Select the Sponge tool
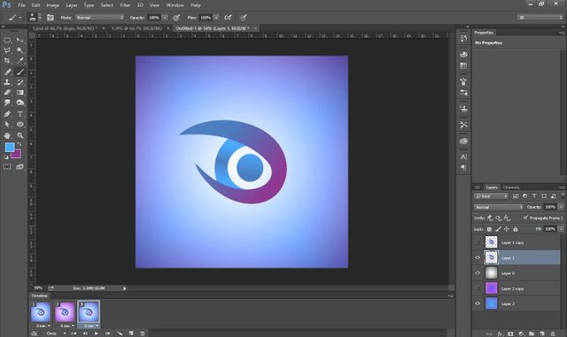This screenshot has height=337, width=567. [x=20, y=103]
